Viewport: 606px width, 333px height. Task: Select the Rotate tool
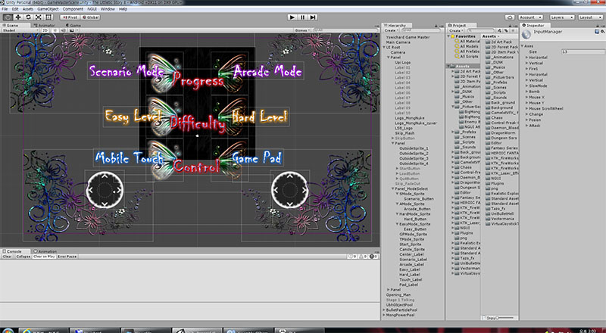pyautogui.click(x=28, y=17)
